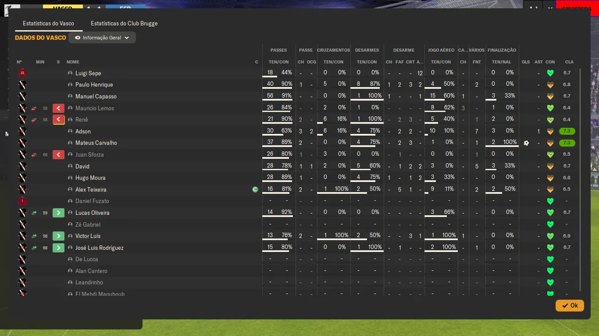
Task: Open player Alex Teixeira
Action: click(91, 189)
